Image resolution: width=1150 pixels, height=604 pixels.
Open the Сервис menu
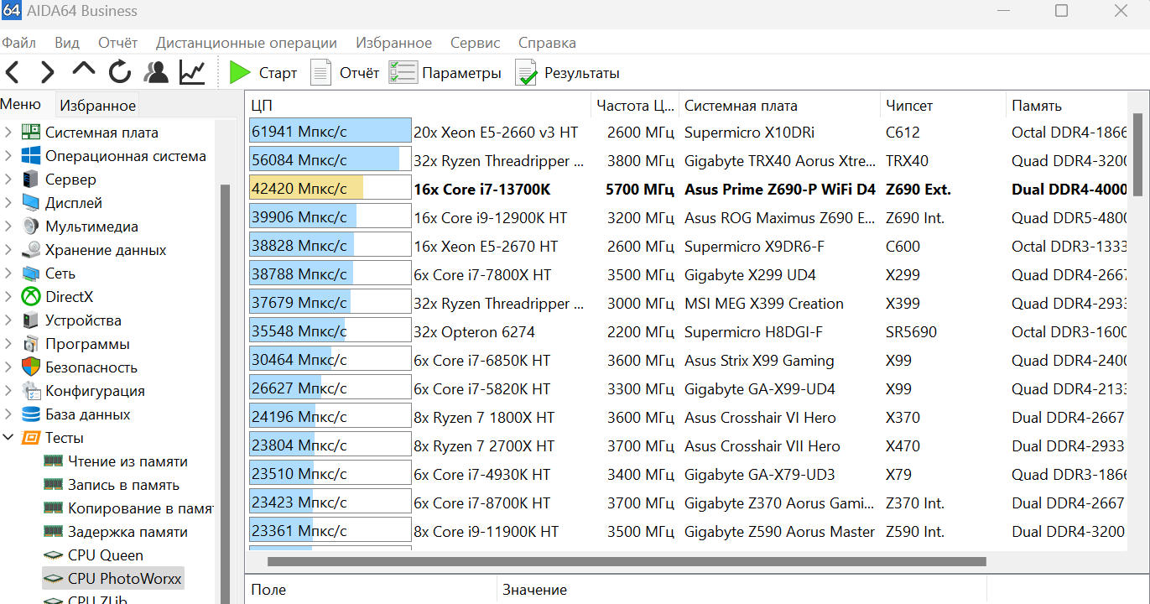coord(475,43)
